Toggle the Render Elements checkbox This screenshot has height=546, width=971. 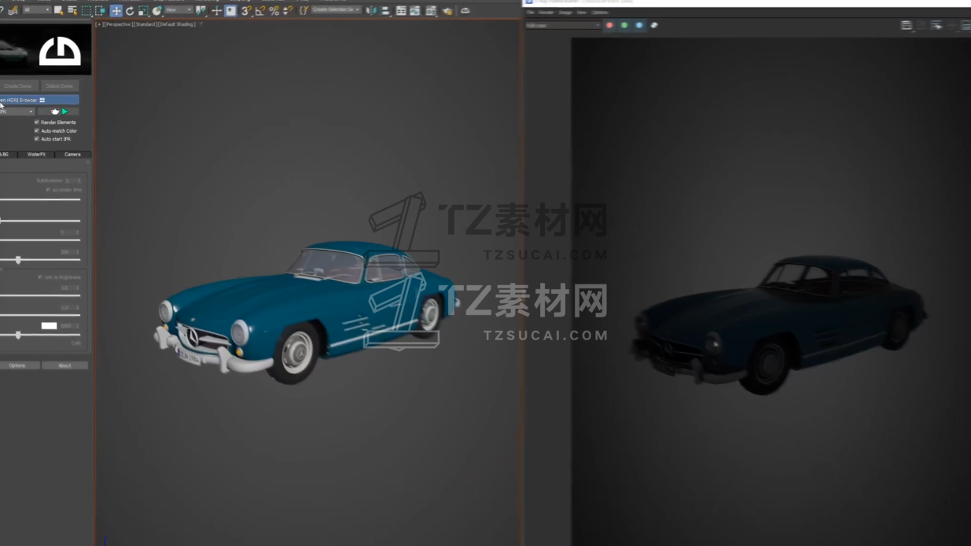tap(36, 123)
